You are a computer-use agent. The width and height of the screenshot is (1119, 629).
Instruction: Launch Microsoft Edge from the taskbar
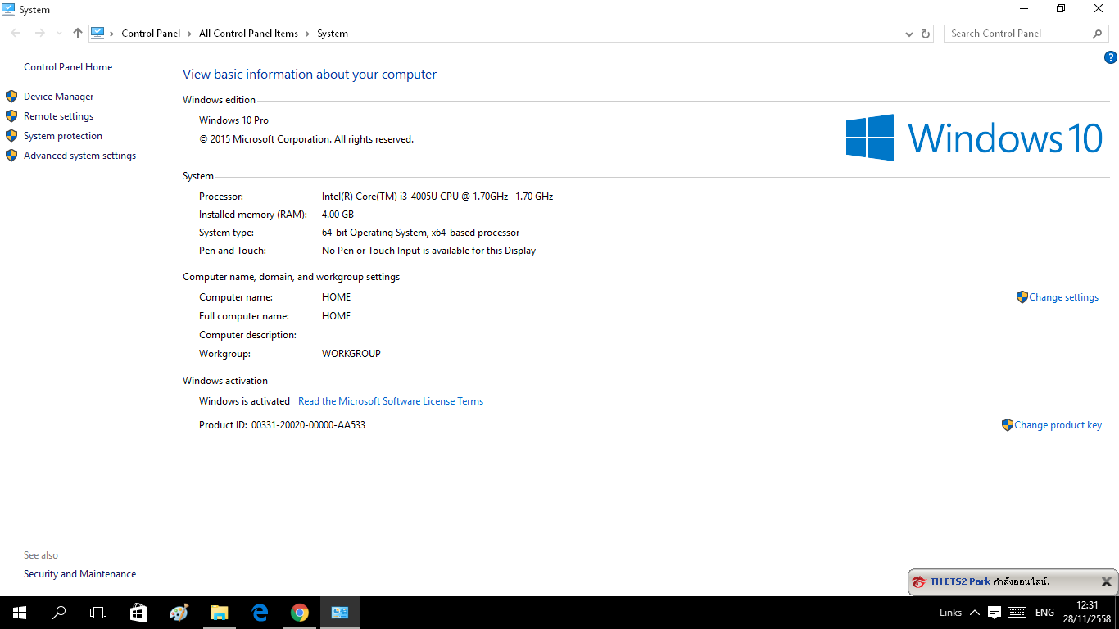pos(260,613)
